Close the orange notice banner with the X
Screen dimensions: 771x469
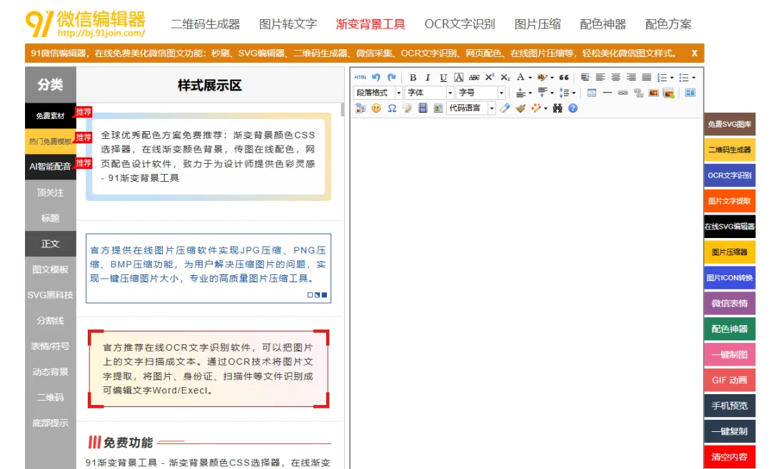[x=694, y=53]
